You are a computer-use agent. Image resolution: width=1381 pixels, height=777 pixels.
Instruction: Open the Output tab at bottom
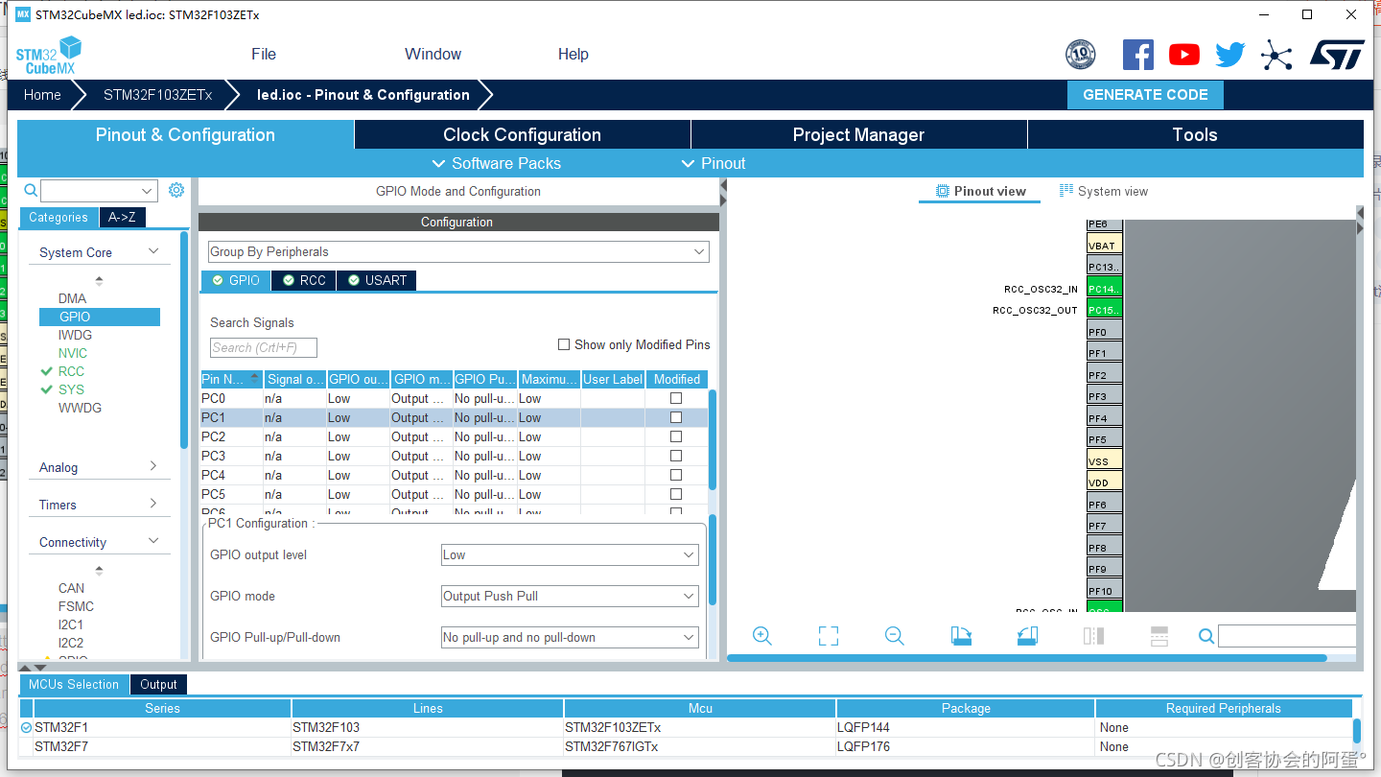pyautogui.click(x=158, y=684)
